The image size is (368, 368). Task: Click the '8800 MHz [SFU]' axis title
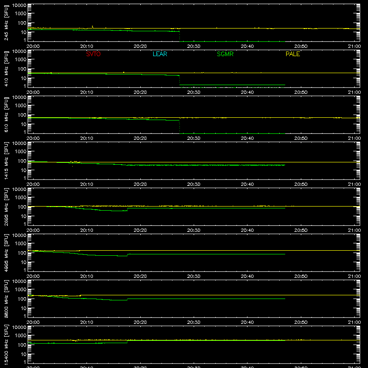coord(6,299)
